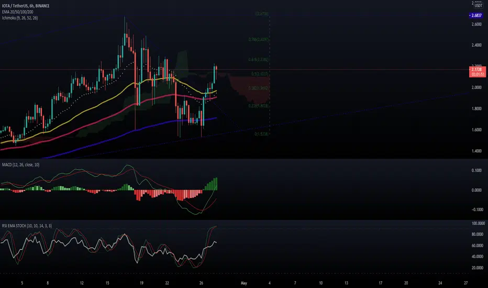The image size is (488, 288).
Task: Click the 2.6000 price axis label
Action: click(476, 24)
